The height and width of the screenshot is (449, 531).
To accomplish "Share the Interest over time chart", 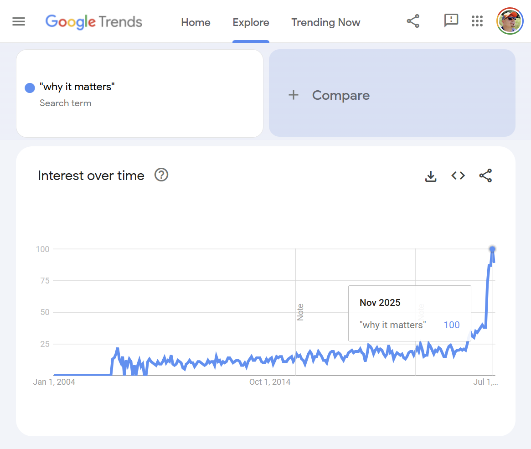I will click(485, 175).
